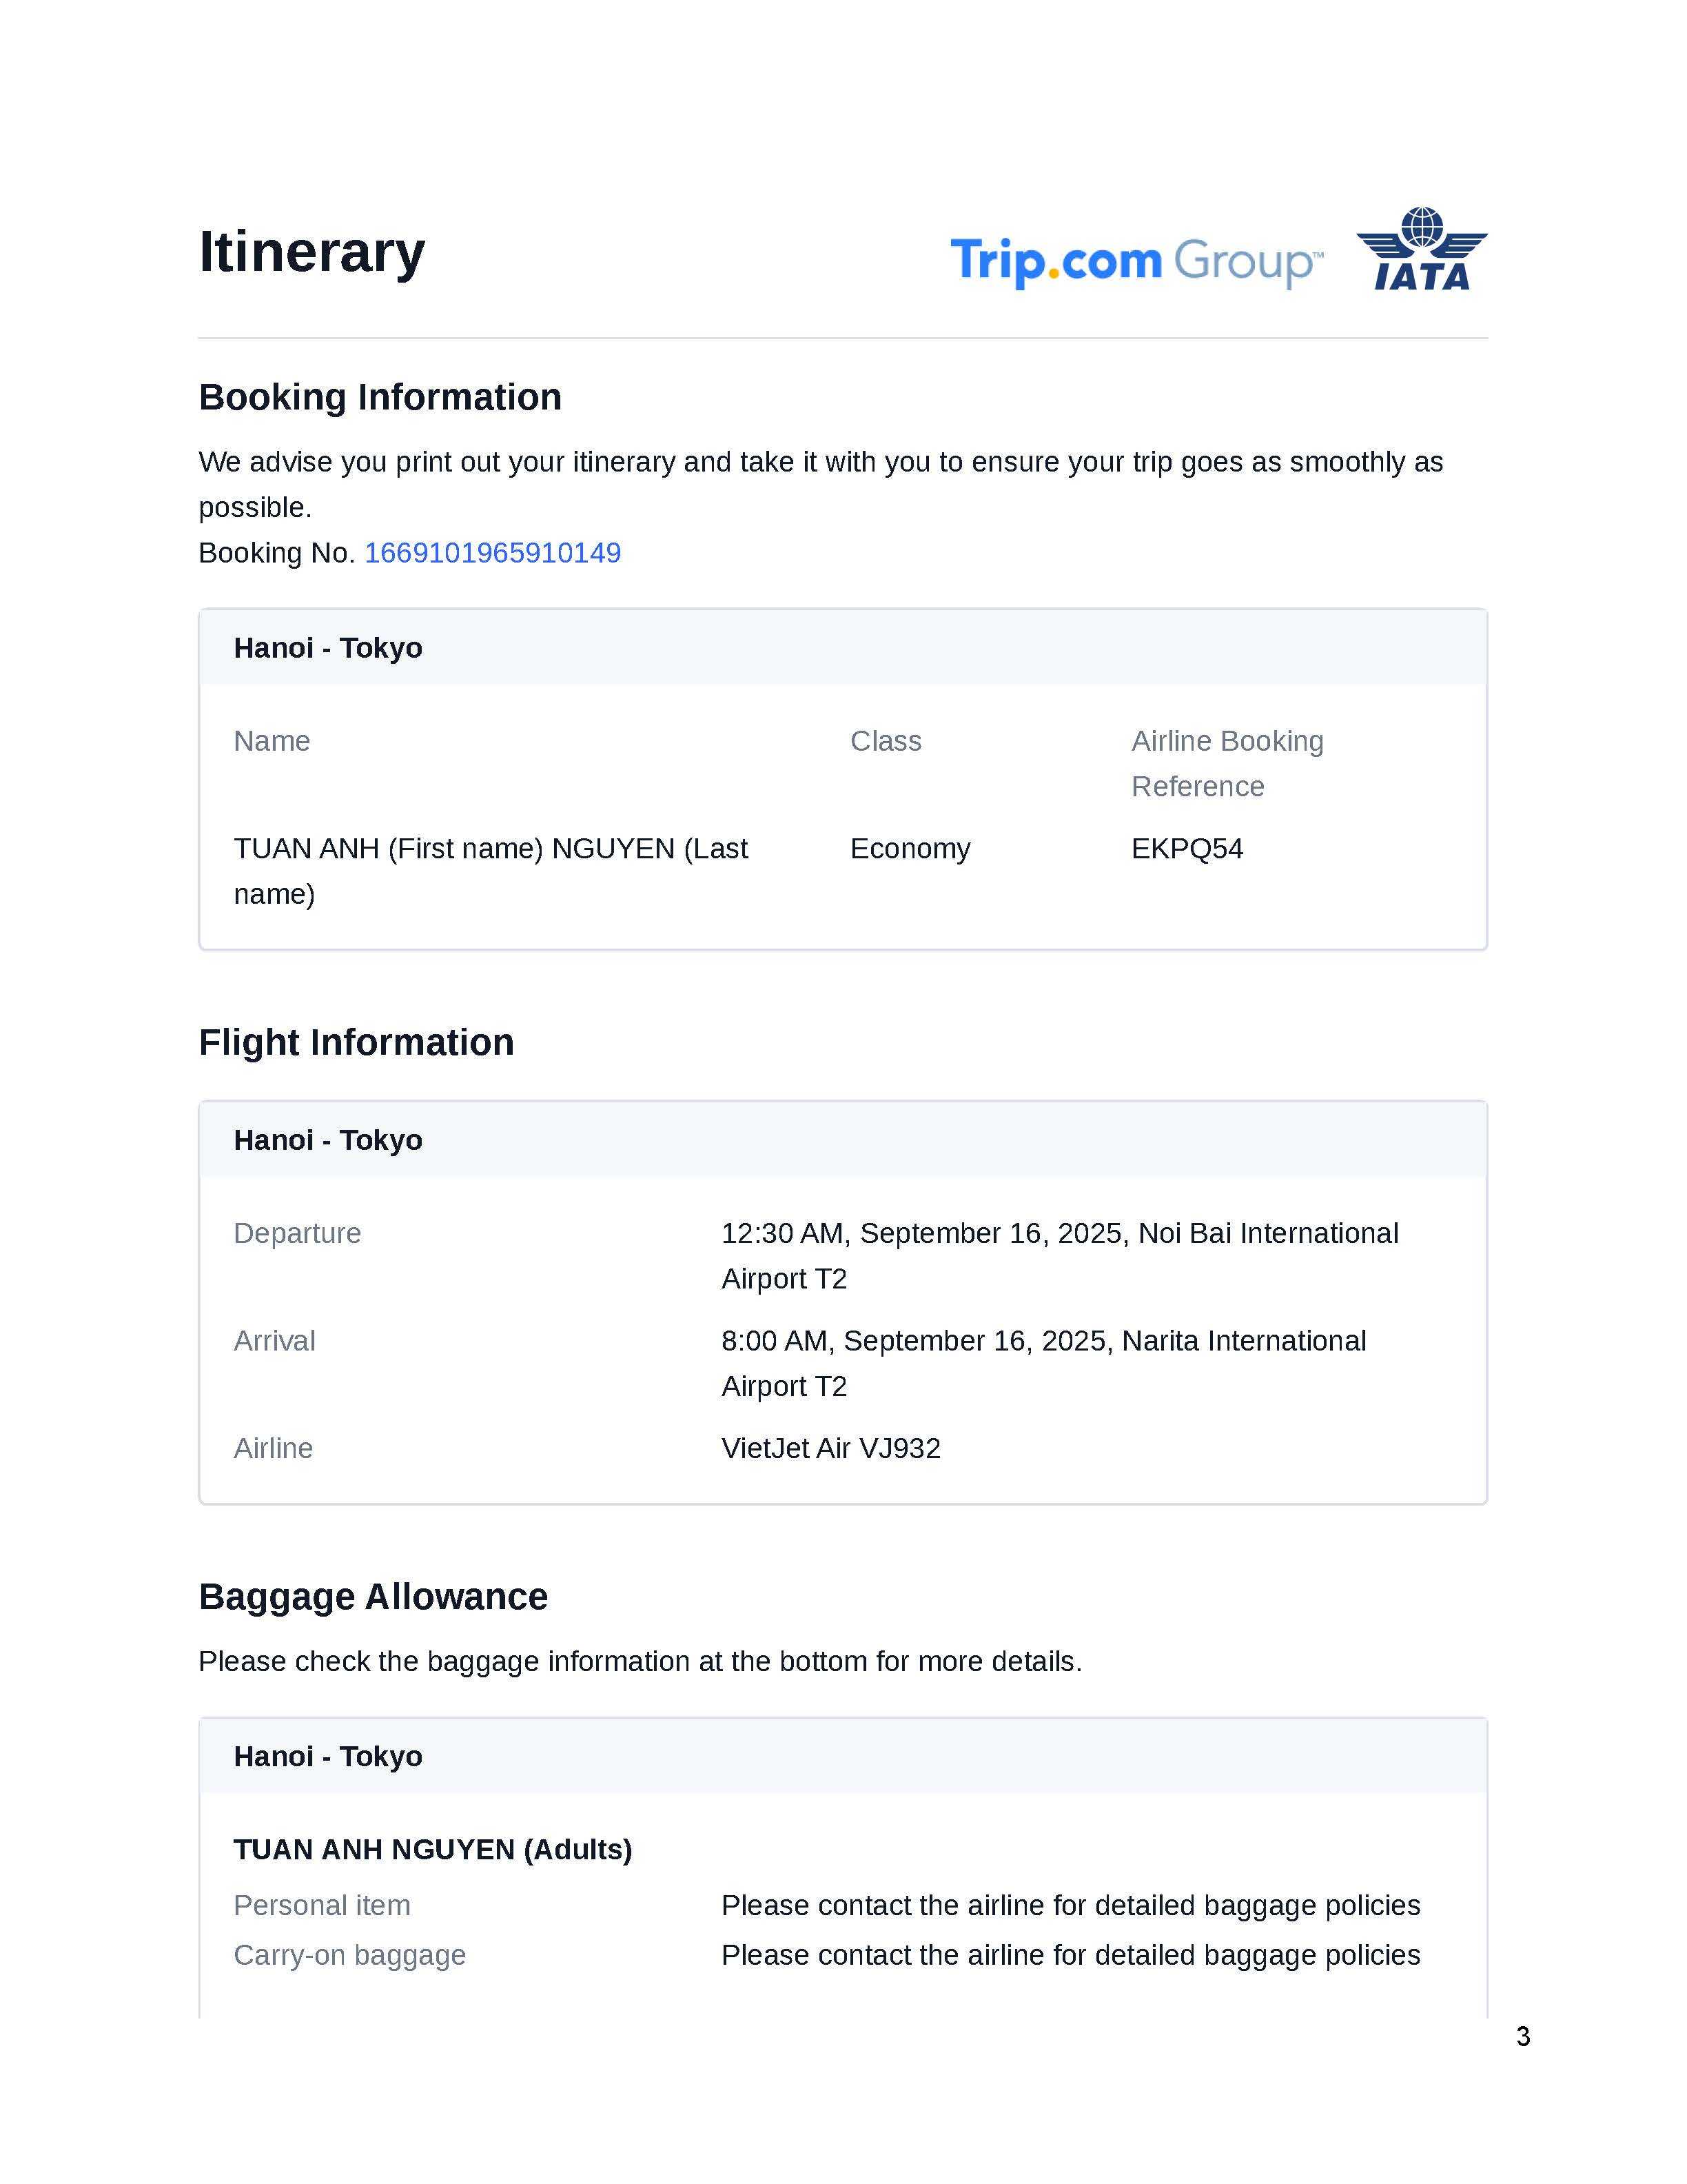Click the Booking Information heading
This screenshot has width=1687, height=2184.
[x=380, y=397]
